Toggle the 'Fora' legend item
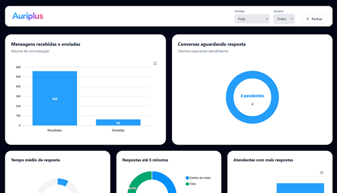 [190, 184]
